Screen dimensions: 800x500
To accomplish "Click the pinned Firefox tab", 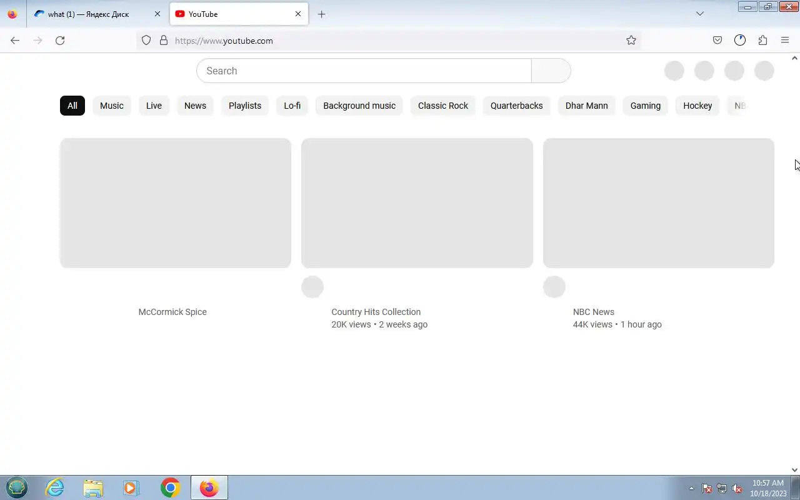I will (12, 14).
